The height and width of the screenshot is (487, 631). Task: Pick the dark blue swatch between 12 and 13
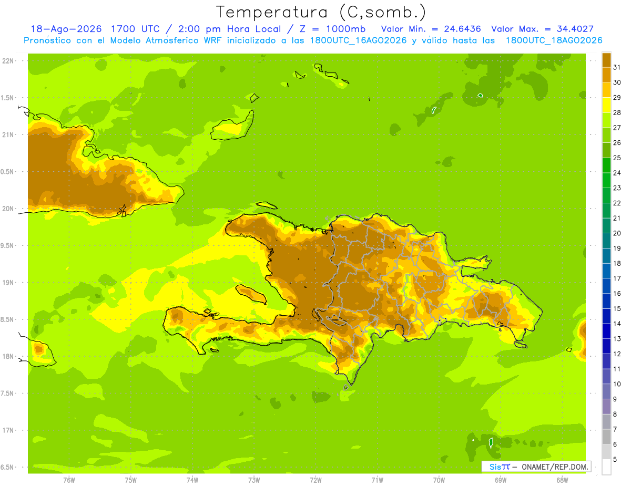pyautogui.click(x=606, y=346)
